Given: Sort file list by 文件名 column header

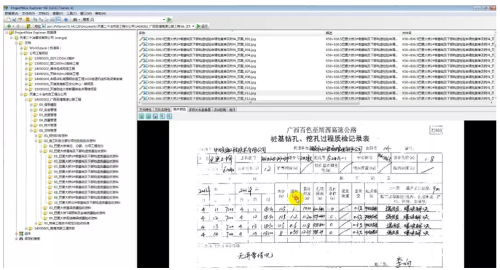Looking at the screenshot, I should [x=448, y=33].
